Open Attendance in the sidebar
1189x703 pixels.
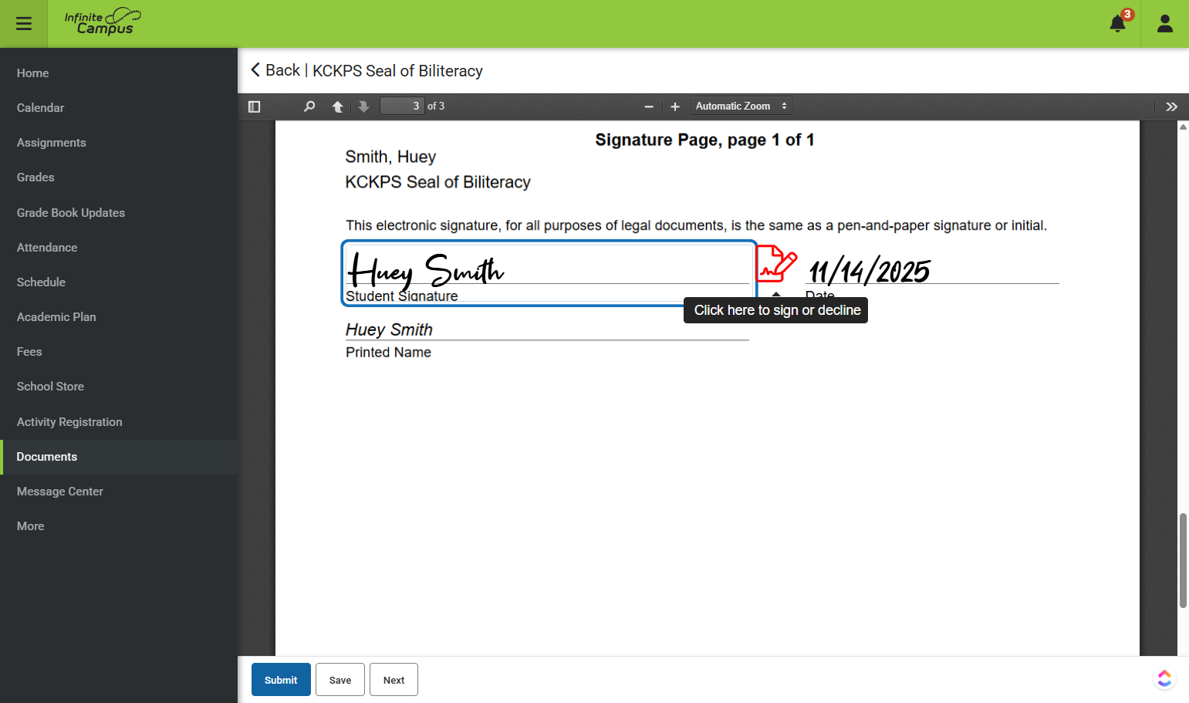tap(119, 248)
